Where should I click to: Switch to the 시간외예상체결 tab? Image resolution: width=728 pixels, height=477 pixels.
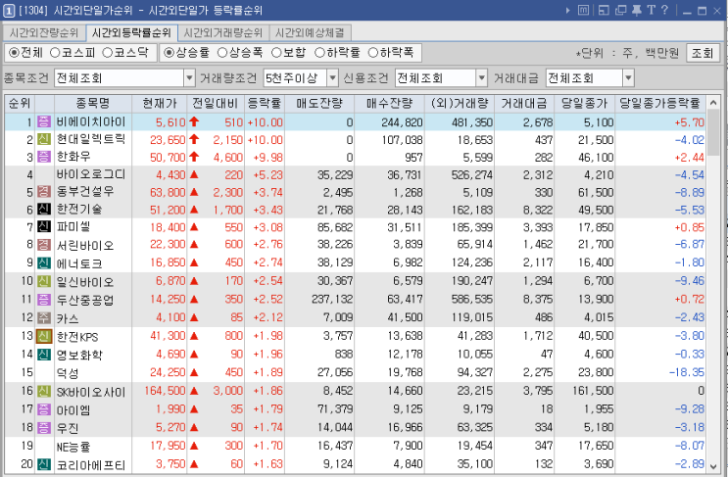(x=310, y=33)
